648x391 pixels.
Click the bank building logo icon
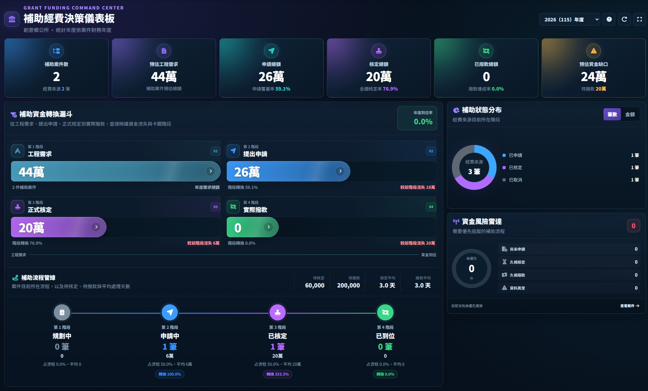tap(12, 19)
